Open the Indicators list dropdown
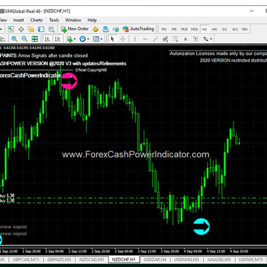 (71, 39)
